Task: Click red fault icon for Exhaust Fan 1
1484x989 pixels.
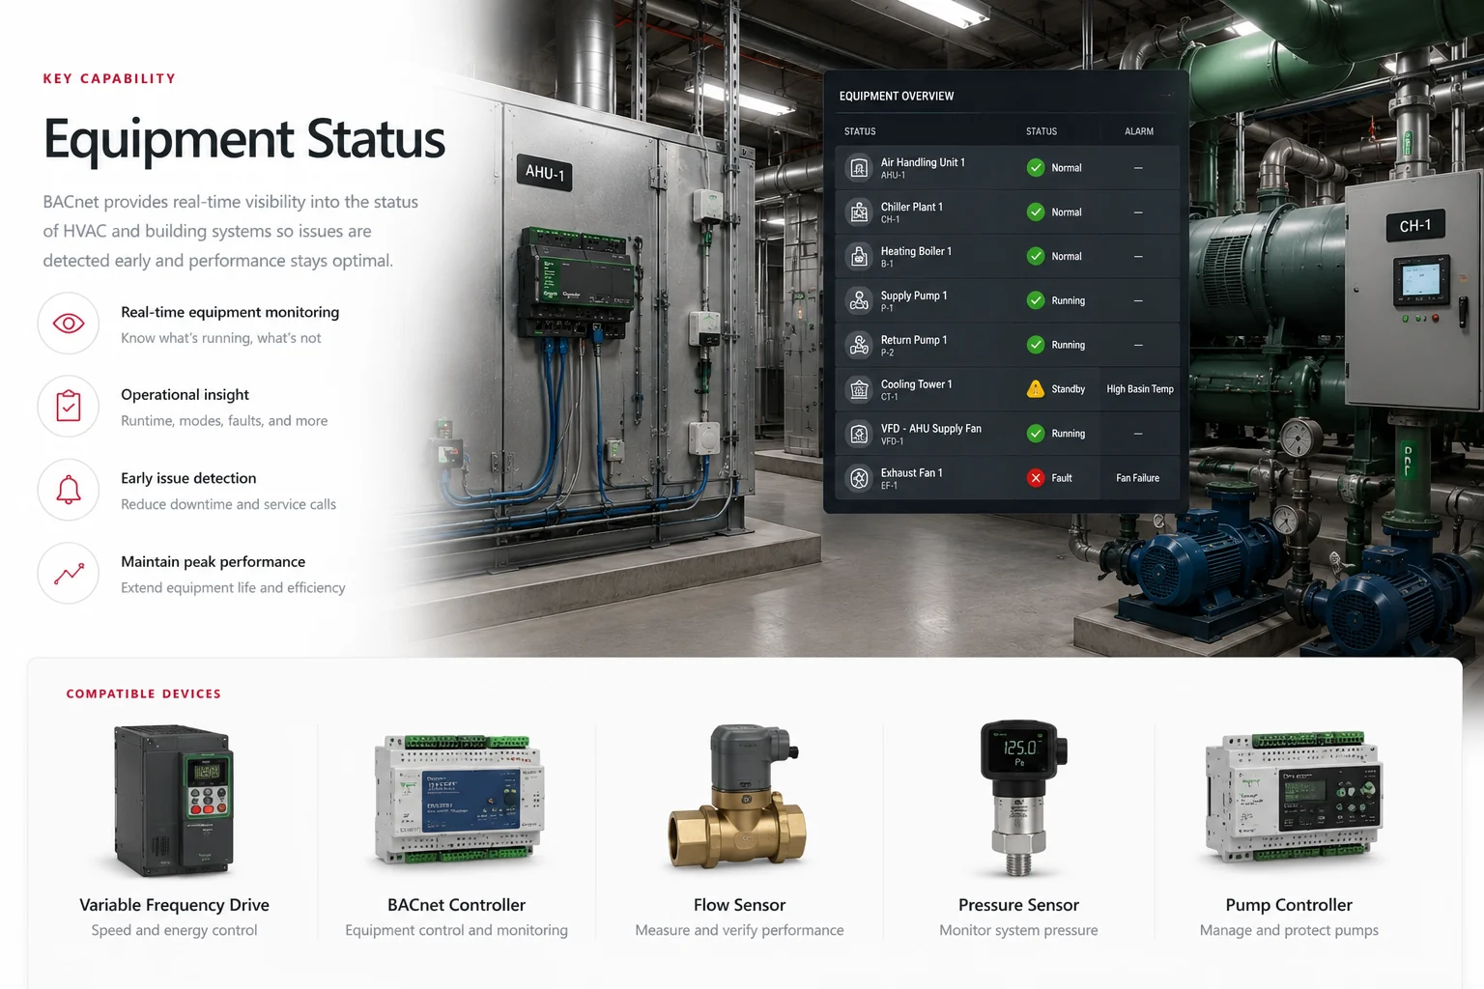Action: pos(1036,478)
